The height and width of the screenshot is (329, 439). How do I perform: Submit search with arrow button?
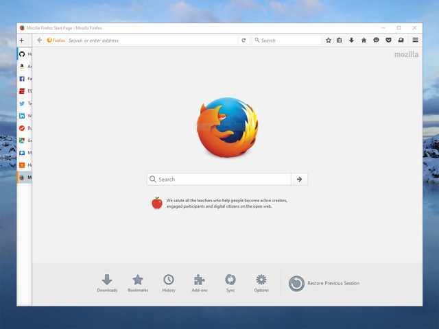299,180
